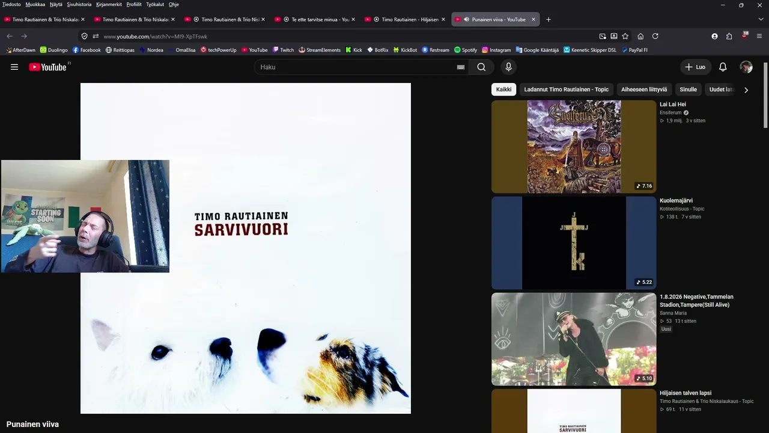
Task: Open the tracking protection shield
Action: point(84,36)
